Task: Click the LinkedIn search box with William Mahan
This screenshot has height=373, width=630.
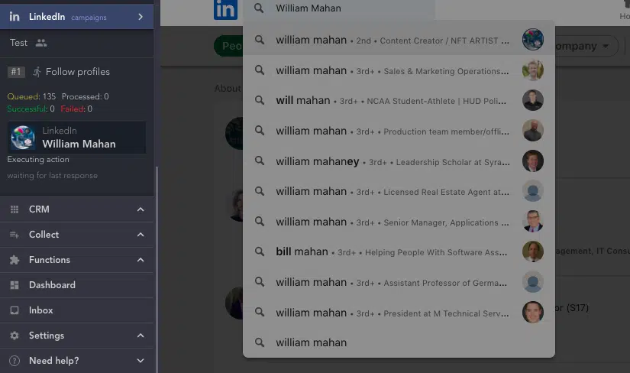Action: click(x=338, y=8)
